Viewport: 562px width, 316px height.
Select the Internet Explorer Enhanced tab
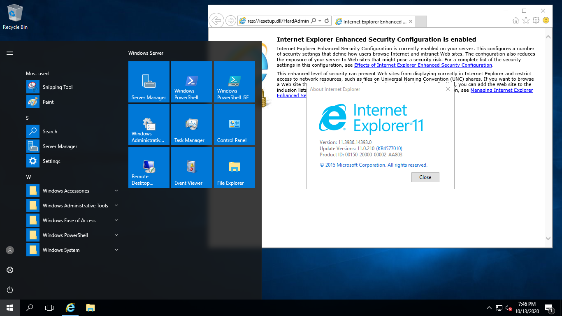point(374,21)
